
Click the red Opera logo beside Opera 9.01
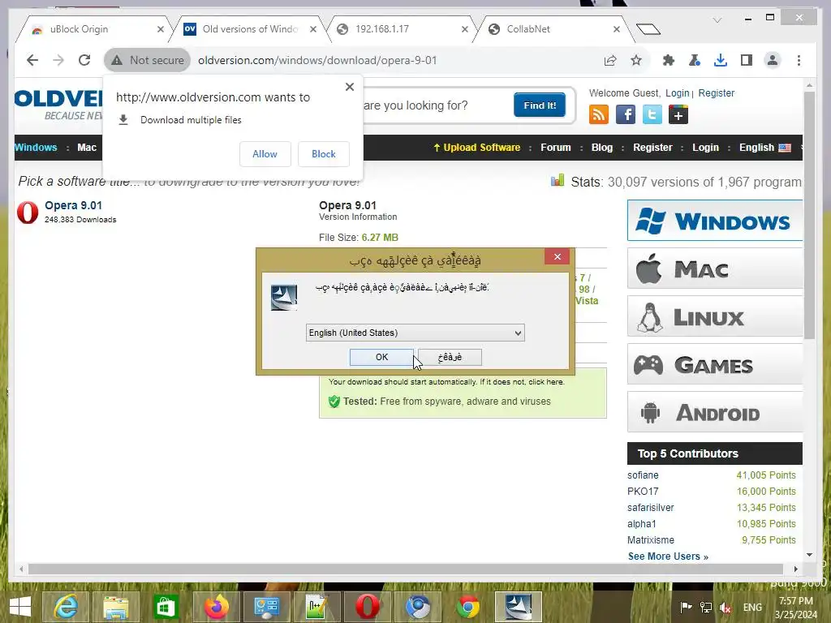[28, 213]
